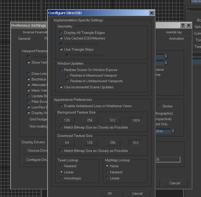Create a Teapot from command panel

click(x=197, y=47)
